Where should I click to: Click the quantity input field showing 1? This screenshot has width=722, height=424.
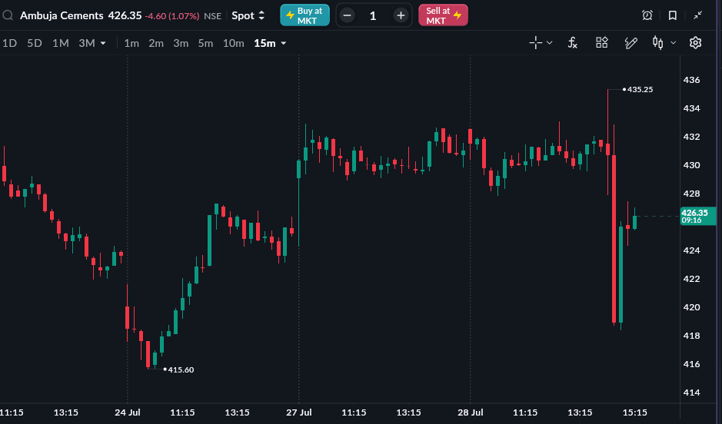point(373,15)
